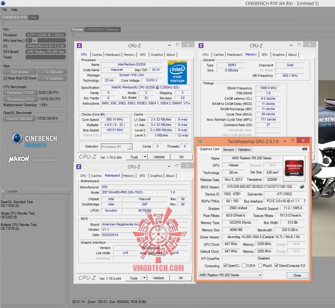Open Caches tab in the CPU-tab CPU-Z window
Viewport: 335px width, 308px height.
pos(97,55)
